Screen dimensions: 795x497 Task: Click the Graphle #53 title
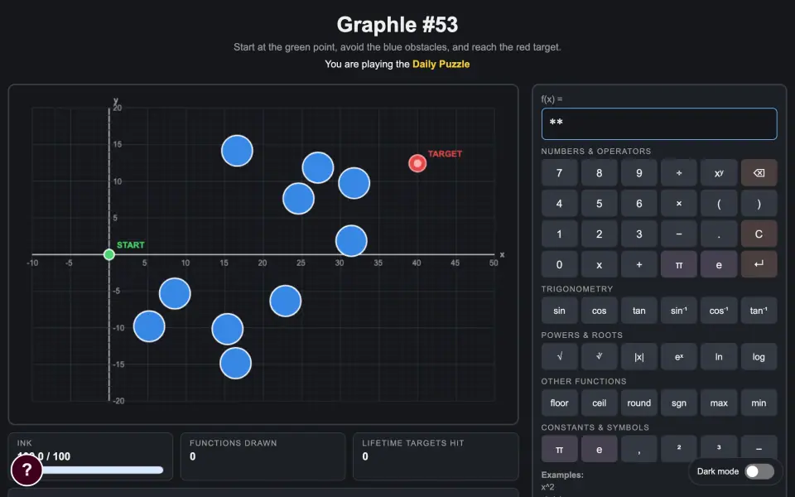click(397, 24)
